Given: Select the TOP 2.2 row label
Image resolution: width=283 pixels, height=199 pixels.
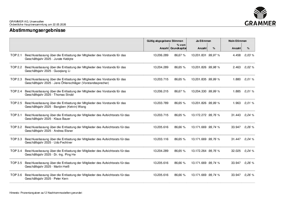Looking at the screenshot, I should pos(16,67).
